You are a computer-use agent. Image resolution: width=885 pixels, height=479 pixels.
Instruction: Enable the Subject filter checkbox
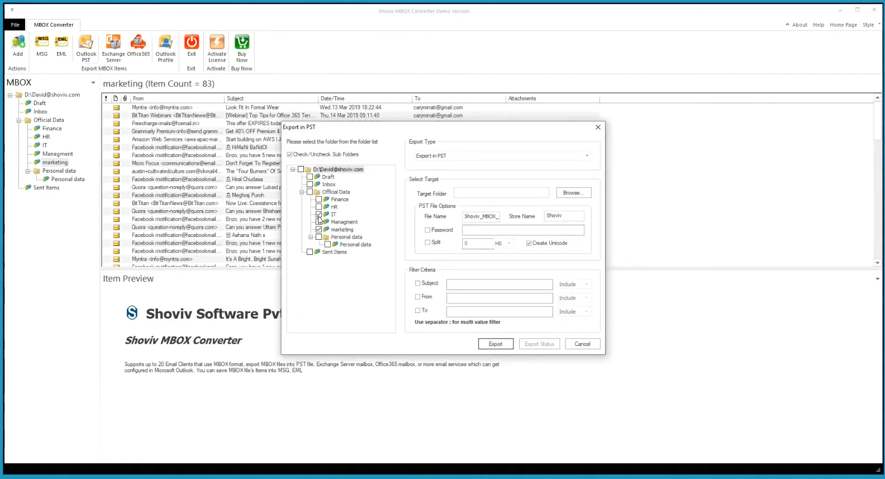pos(417,283)
